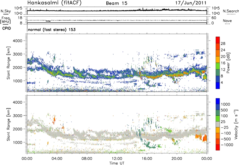The image size is (239, 165).
Task: Click the '28' tick on power scale
Action: pos(223,43)
